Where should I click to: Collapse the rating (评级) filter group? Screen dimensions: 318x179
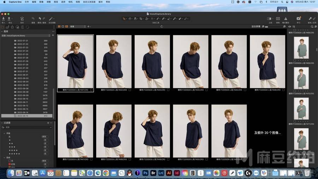(x=5, y=133)
